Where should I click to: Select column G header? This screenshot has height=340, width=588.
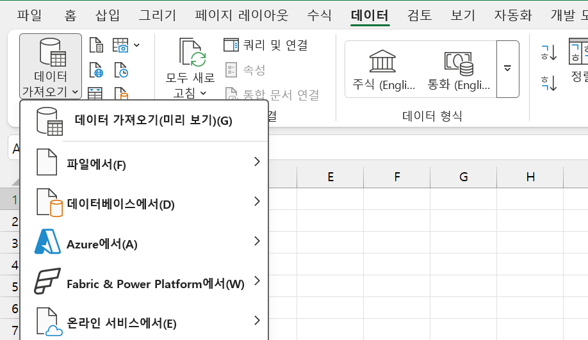click(x=464, y=177)
